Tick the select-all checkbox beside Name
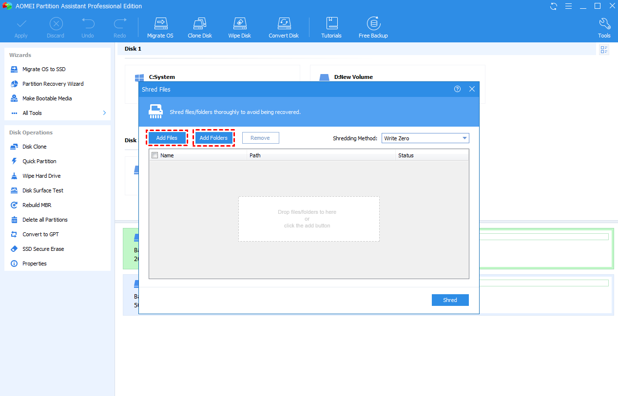The height and width of the screenshot is (396, 618). [155, 155]
